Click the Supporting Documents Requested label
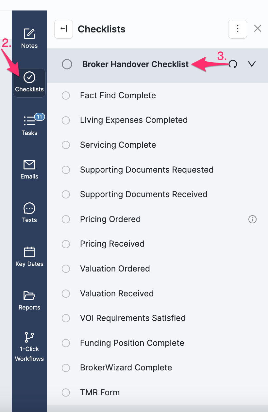This screenshot has height=412, width=268. (146, 170)
